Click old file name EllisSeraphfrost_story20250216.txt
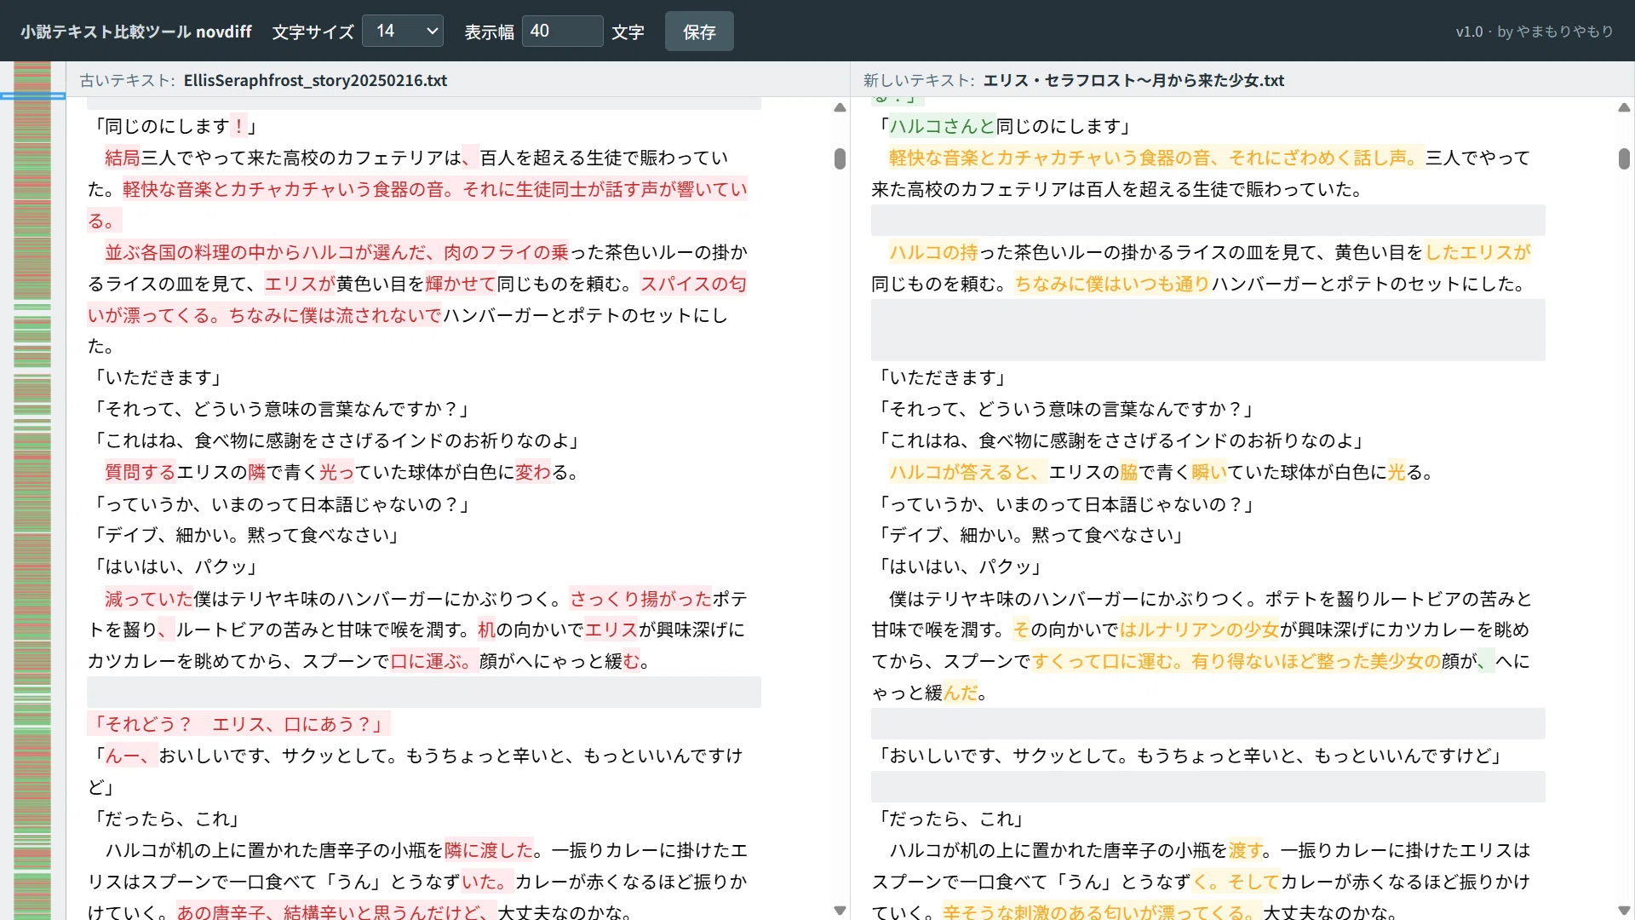 (315, 80)
